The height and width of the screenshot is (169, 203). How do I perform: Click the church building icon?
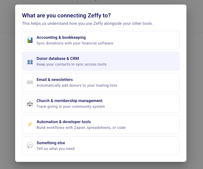30,104
